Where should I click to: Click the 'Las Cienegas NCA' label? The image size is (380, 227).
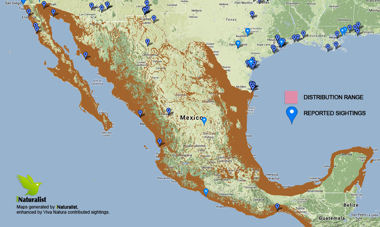point(88,16)
